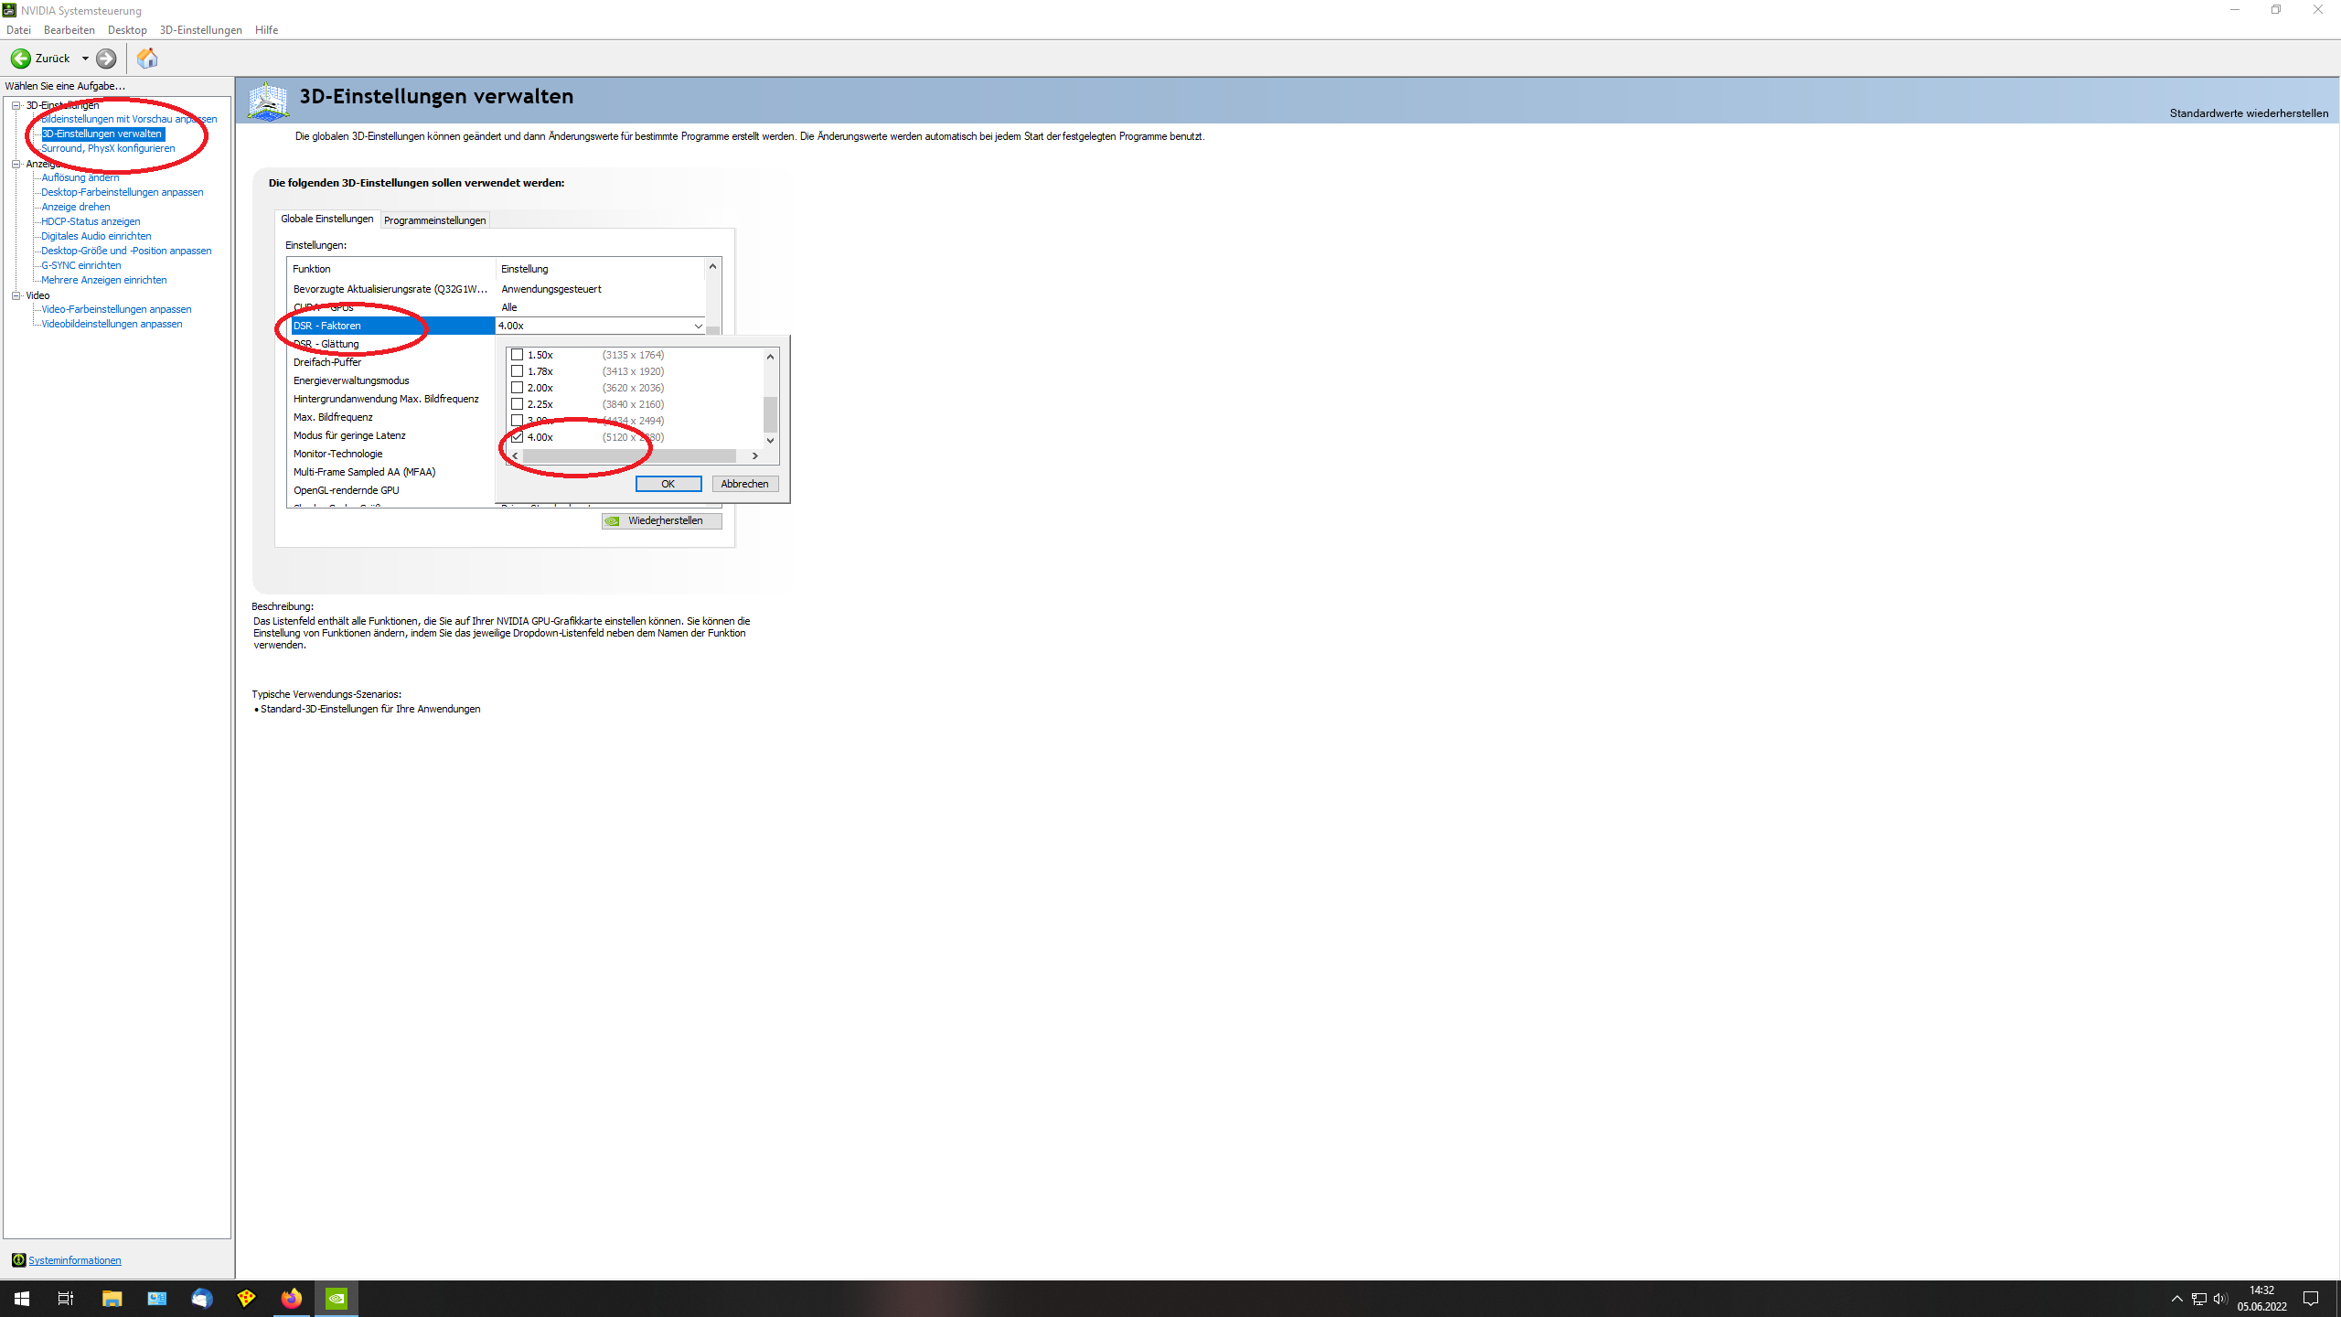Collapse the Video tree node
Screen dimensions: 2341x1317
(16, 294)
